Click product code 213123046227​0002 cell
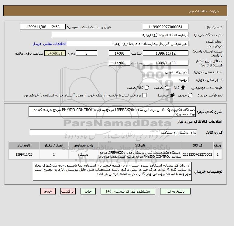The height and width of the screenshot is (226, 234). pyautogui.click(x=198, y=154)
